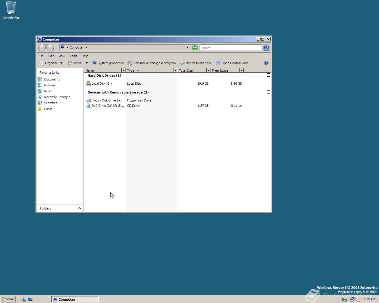Collapse Devices with Removable Storage group
This screenshot has height=303, width=379.
268,92
